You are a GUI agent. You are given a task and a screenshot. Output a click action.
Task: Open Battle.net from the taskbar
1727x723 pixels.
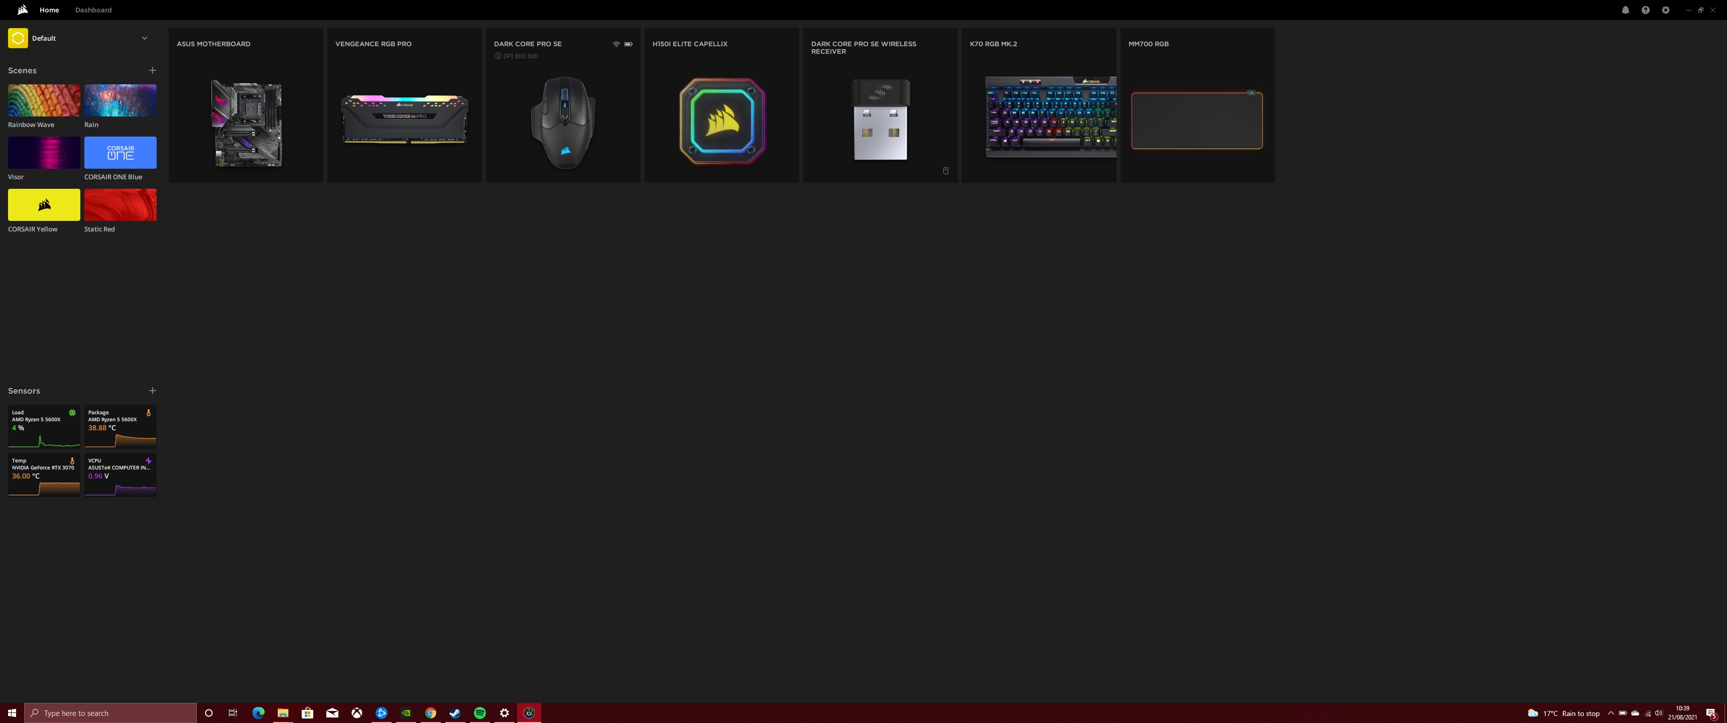coord(382,713)
